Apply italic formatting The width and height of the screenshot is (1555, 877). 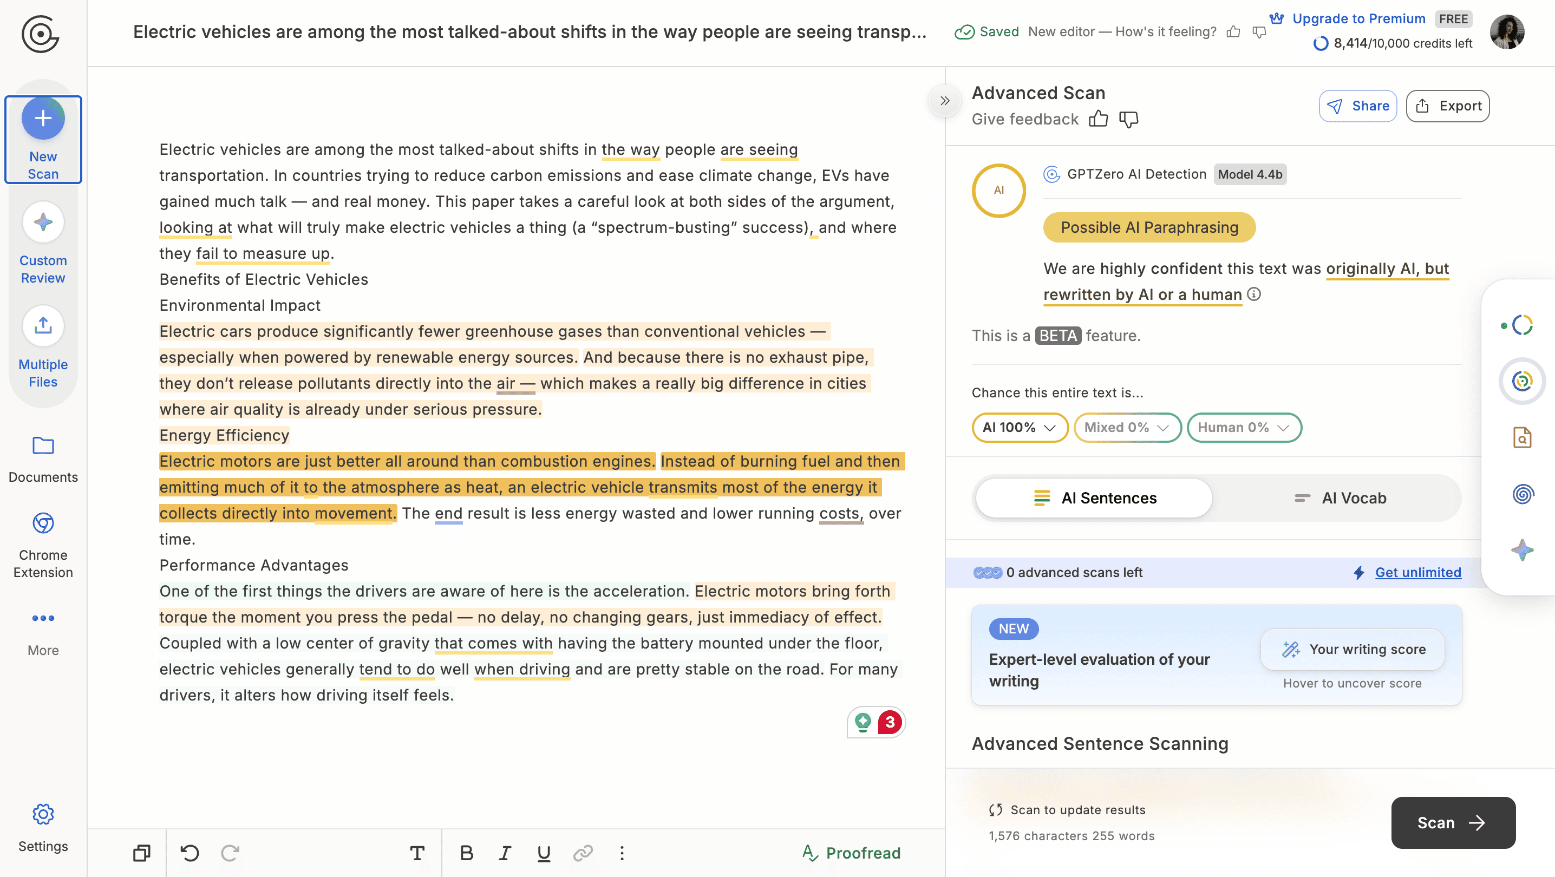[x=505, y=852]
